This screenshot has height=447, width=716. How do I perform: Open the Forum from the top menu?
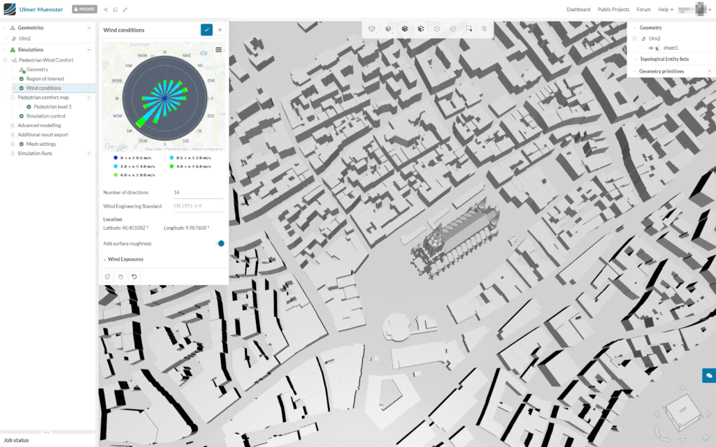tap(644, 10)
